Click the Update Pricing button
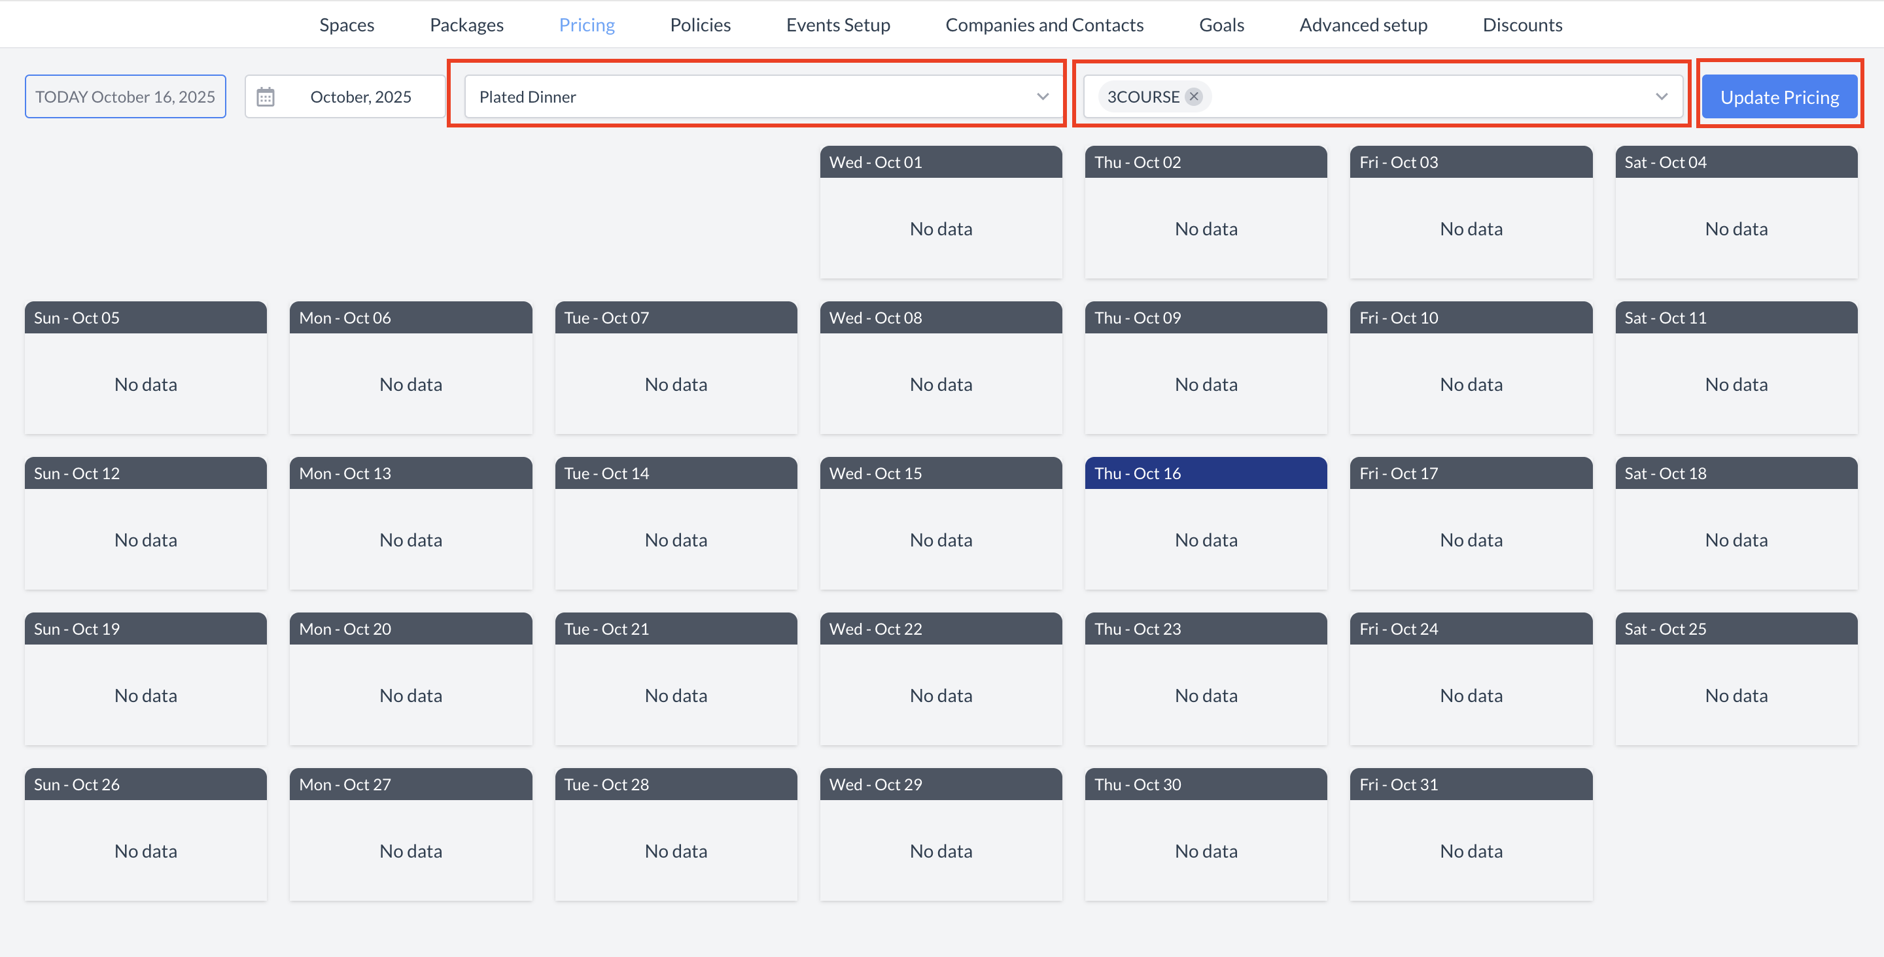Viewport: 1884px width, 957px height. click(1779, 96)
